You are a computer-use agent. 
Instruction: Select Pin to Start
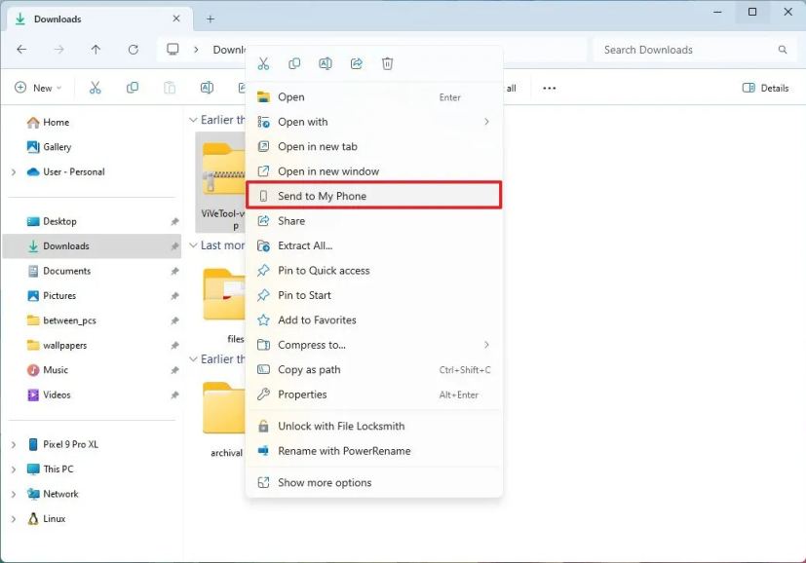coord(373,295)
